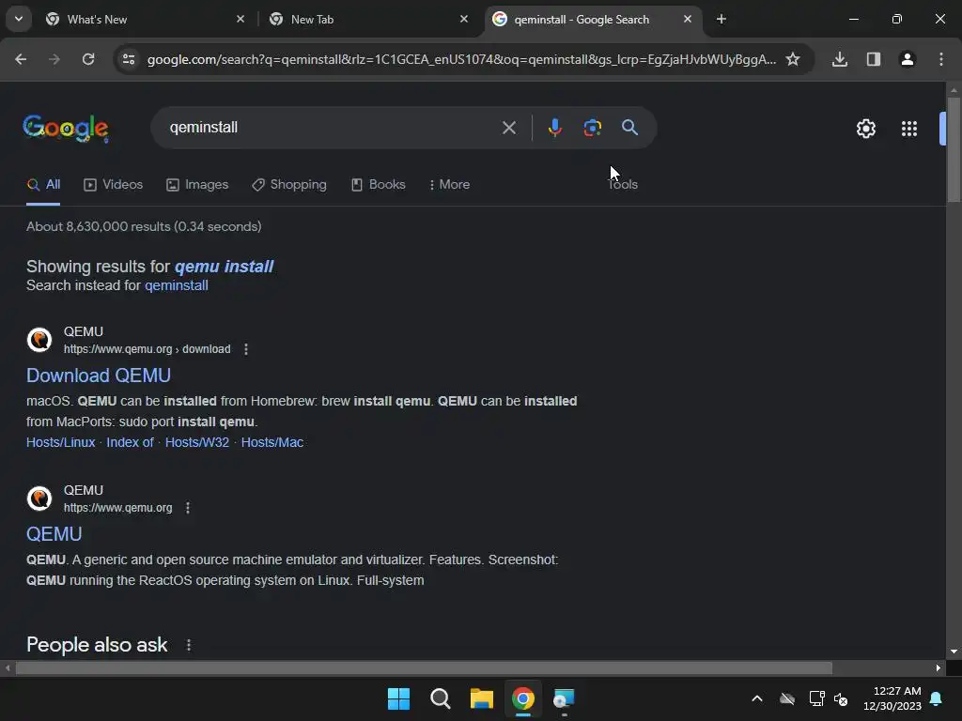Screen dimensions: 962x721
Task: Click the scroll right arrow of horizontal scrollbar
Action: pyautogui.click(x=939, y=667)
